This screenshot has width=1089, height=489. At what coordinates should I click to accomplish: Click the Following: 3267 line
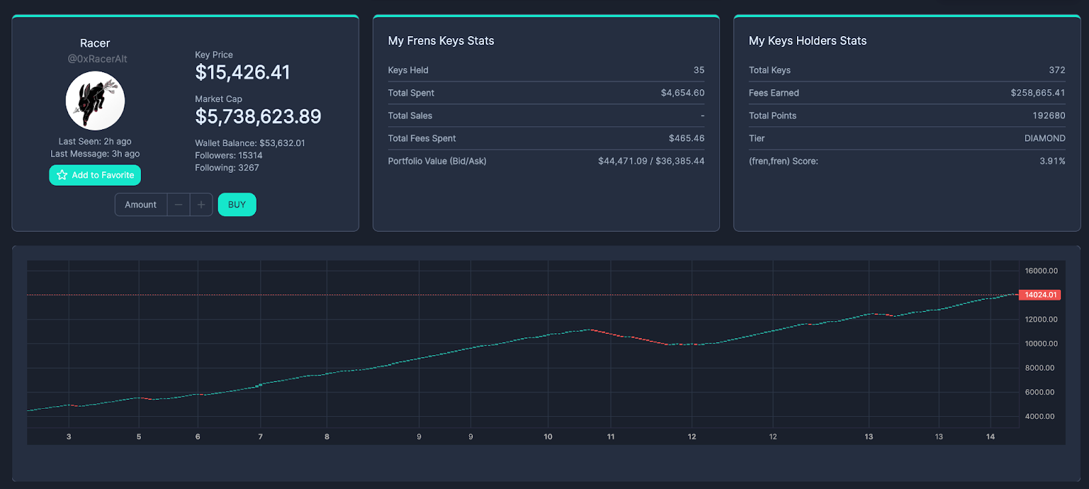tap(227, 167)
